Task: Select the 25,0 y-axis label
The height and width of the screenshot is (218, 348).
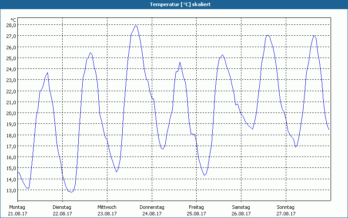Action: [x=11, y=58]
